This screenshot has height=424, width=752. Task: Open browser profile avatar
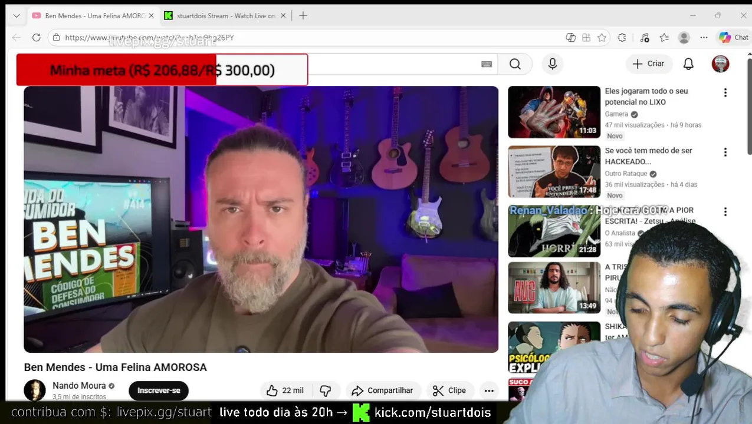click(x=684, y=38)
